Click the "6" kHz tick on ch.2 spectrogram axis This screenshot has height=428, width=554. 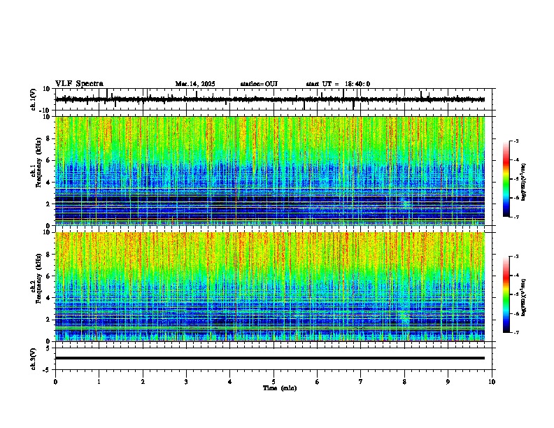tap(48, 276)
